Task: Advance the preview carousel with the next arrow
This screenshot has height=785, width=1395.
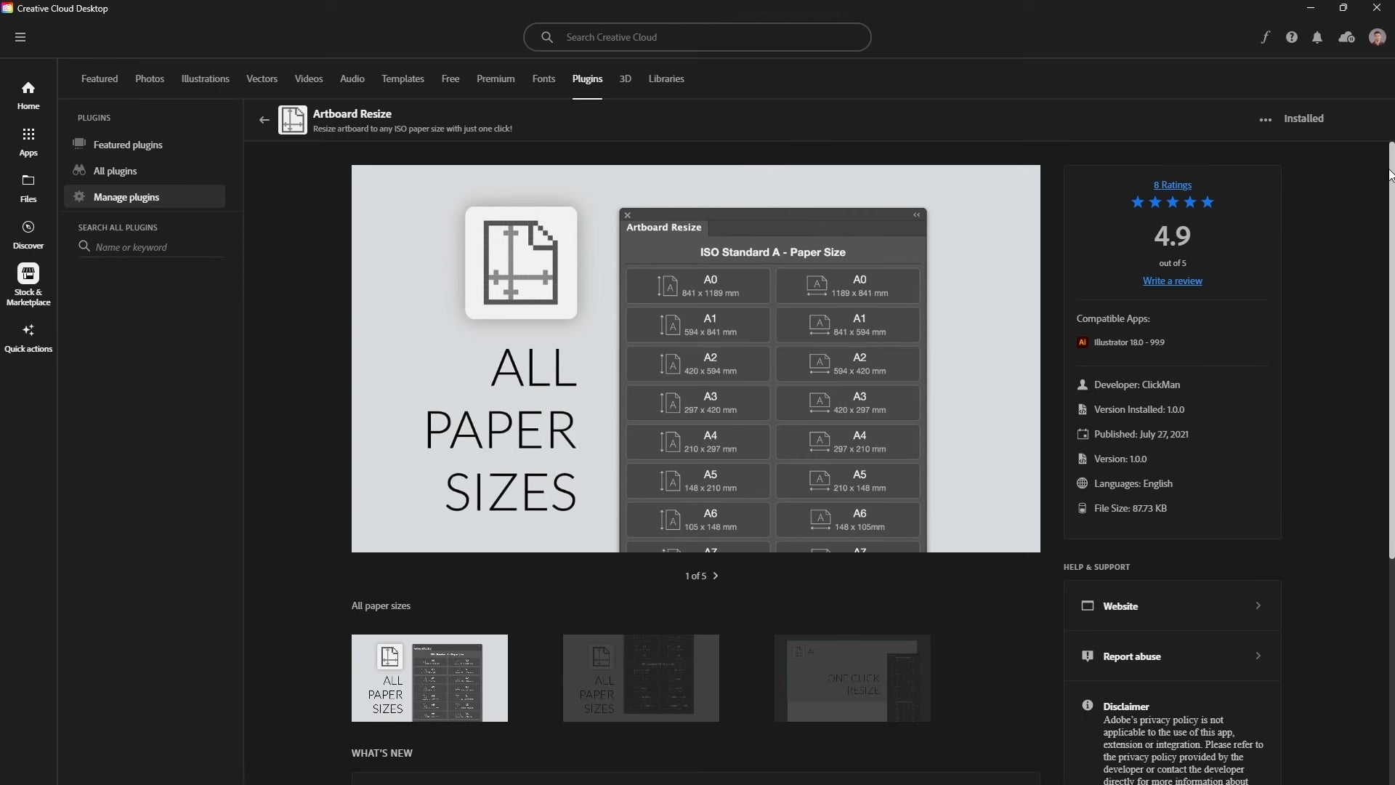Action: point(716,576)
